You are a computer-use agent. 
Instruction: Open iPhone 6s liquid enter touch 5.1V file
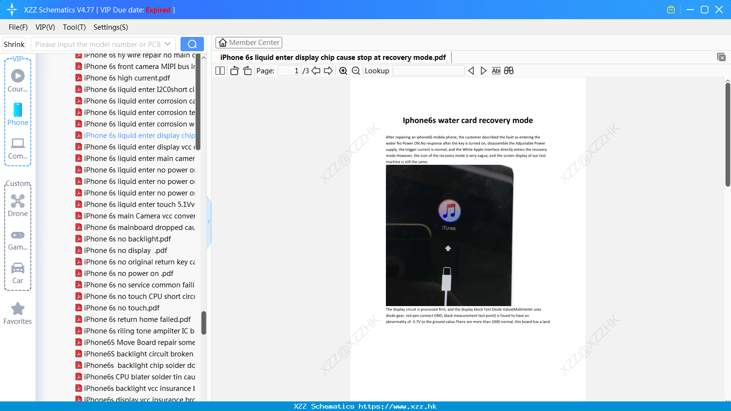(x=135, y=205)
